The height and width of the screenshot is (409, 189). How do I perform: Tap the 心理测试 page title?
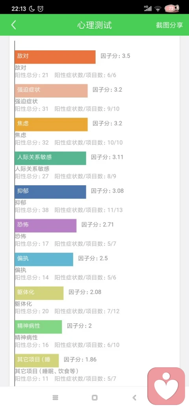pyautogui.click(x=94, y=25)
